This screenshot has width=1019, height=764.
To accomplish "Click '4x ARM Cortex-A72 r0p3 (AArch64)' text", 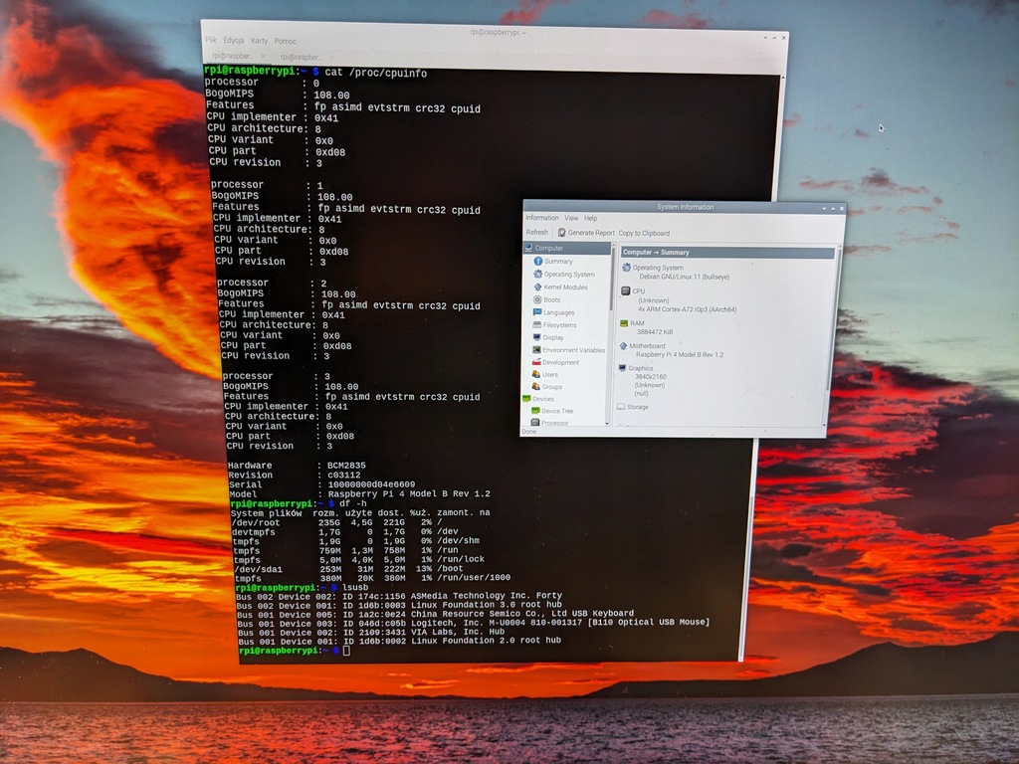I will pos(687,309).
